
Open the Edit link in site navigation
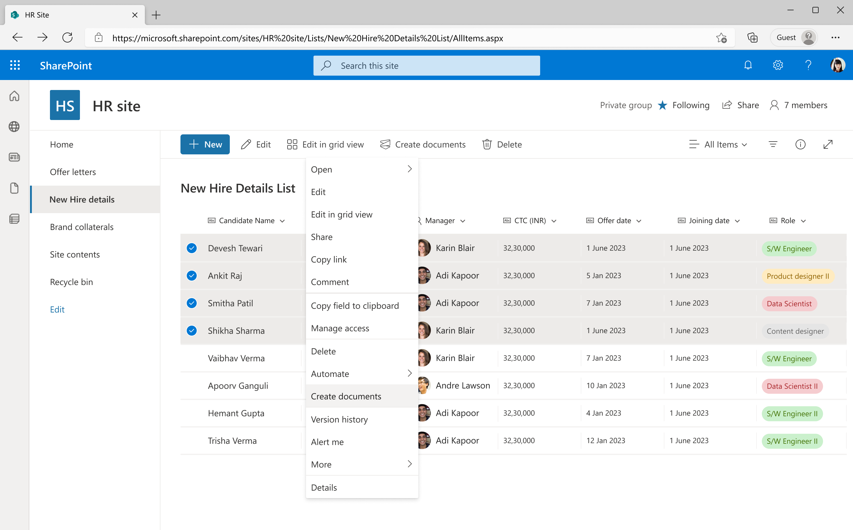57,309
